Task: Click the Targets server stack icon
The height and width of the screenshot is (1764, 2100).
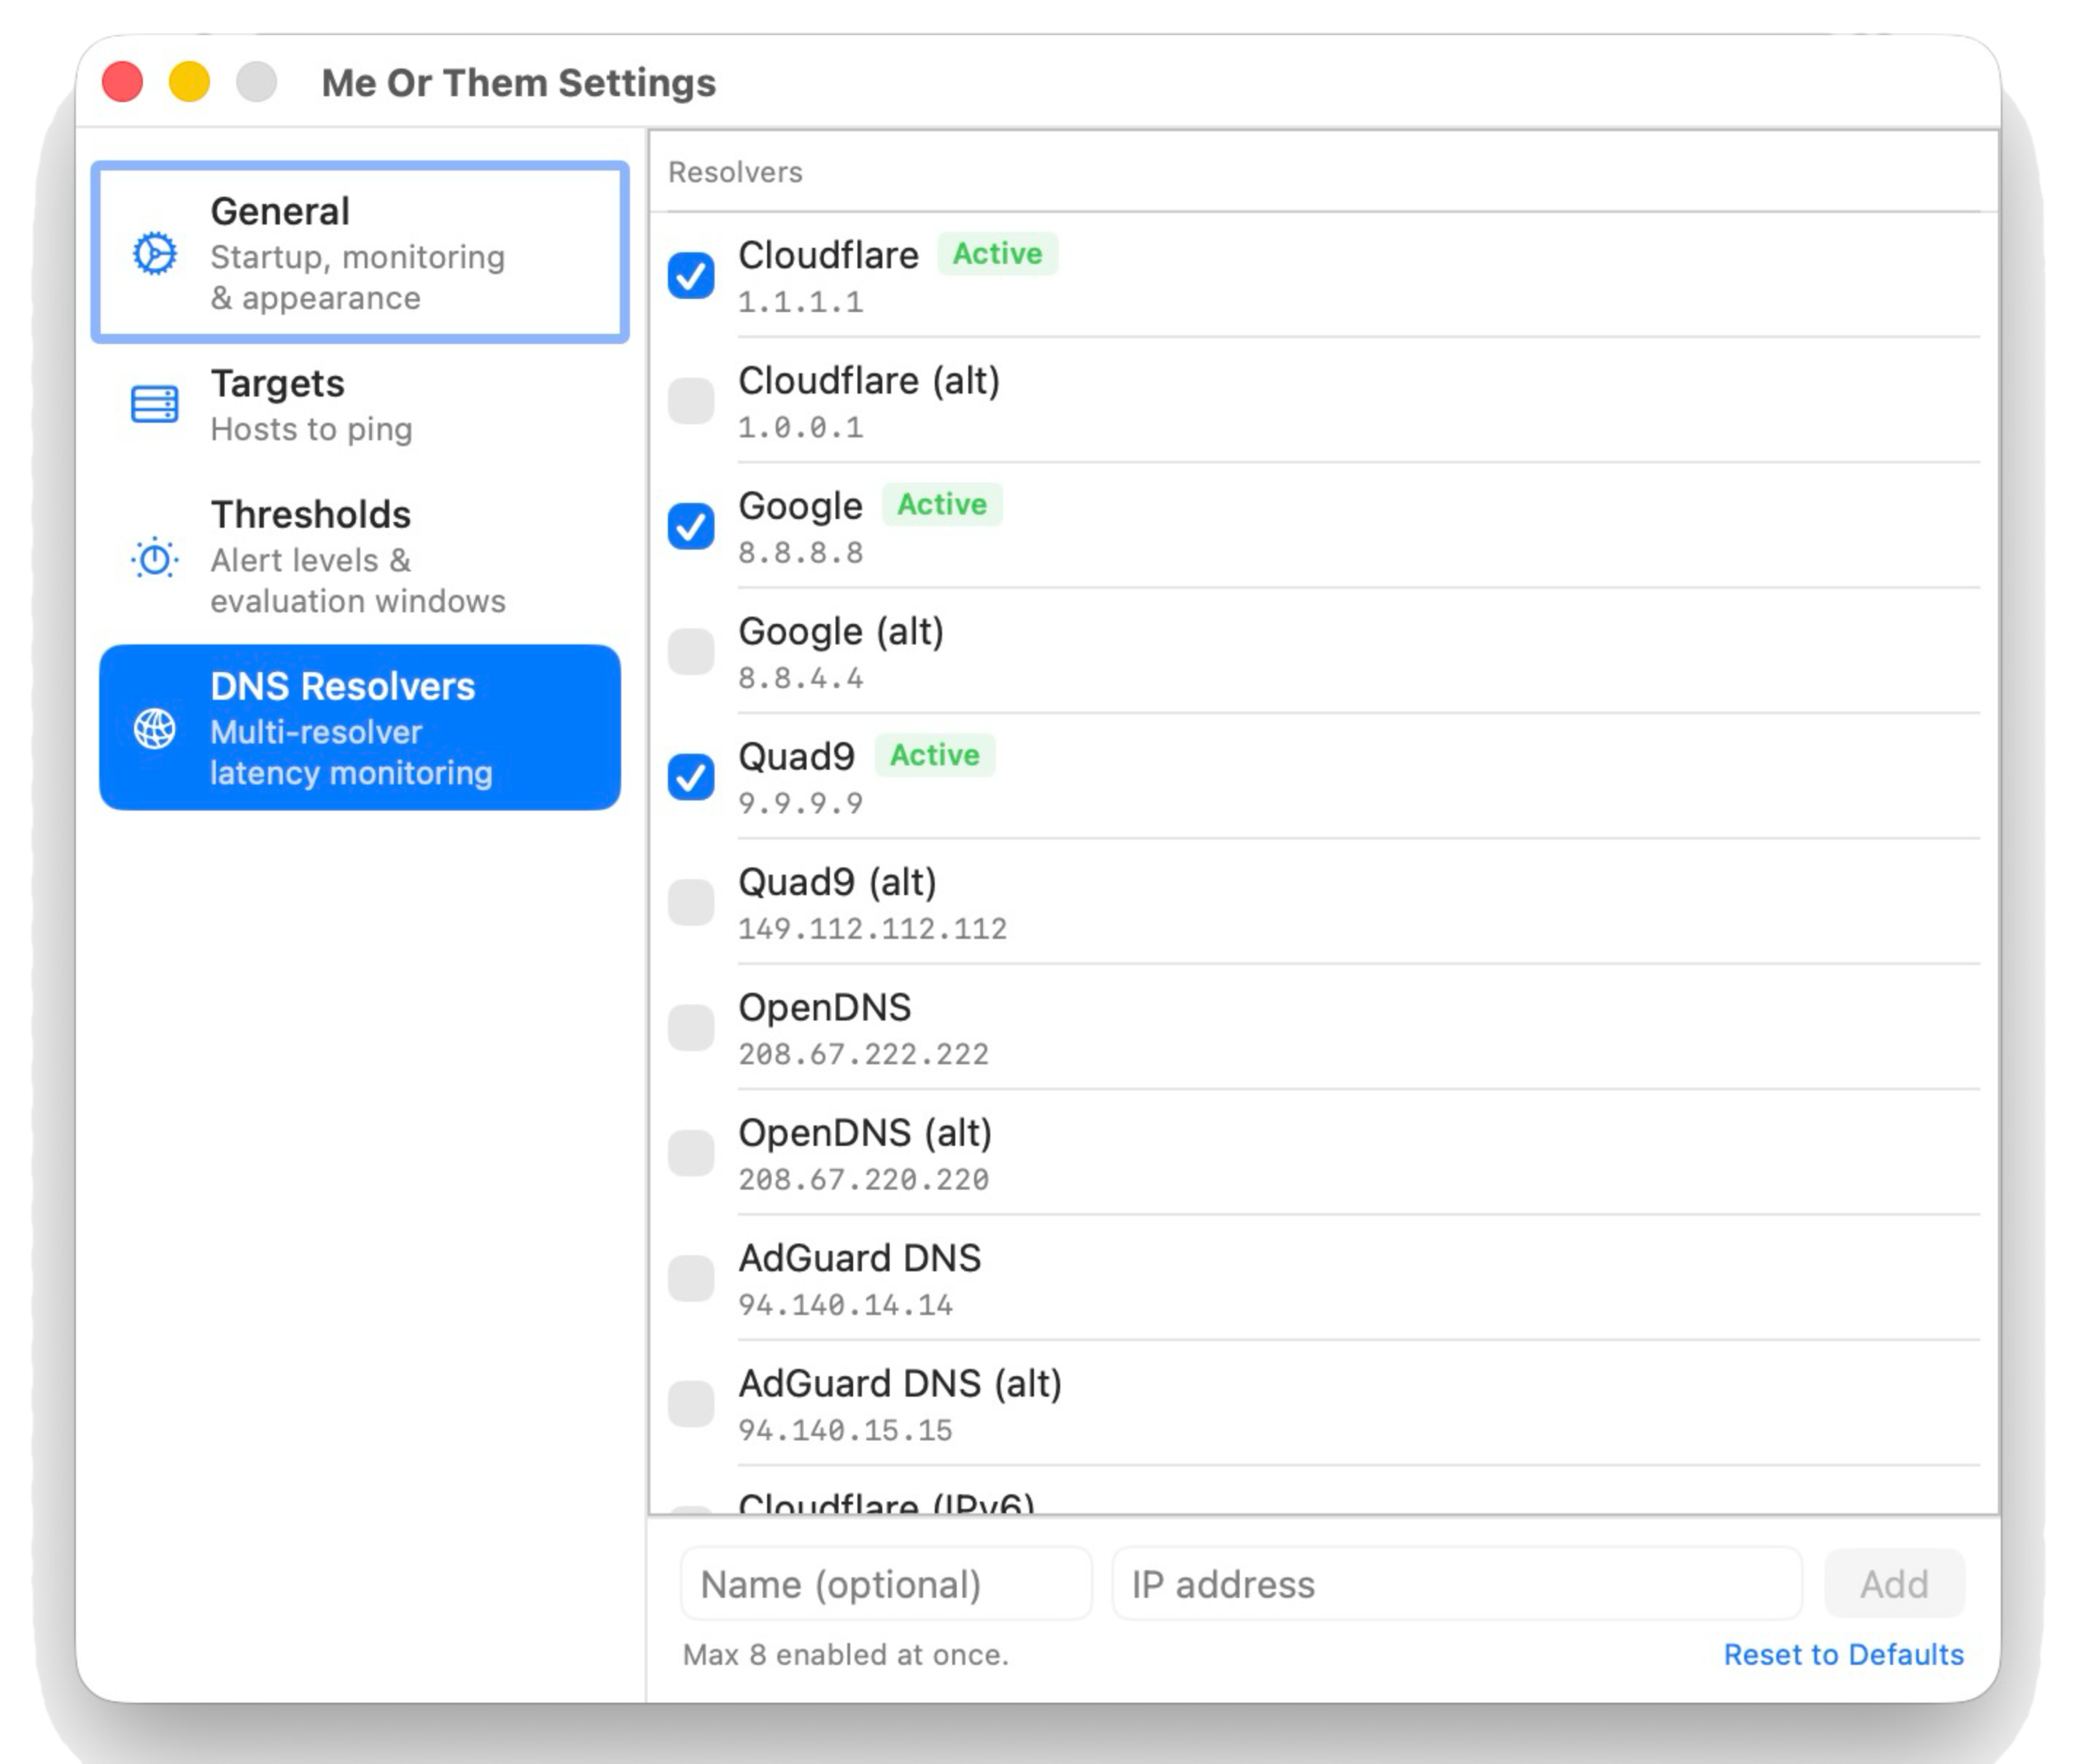Action: [x=155, y=405]
